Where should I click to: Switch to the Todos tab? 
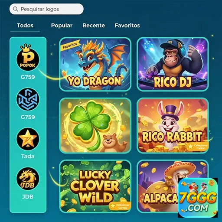click(x=25, y=26)
